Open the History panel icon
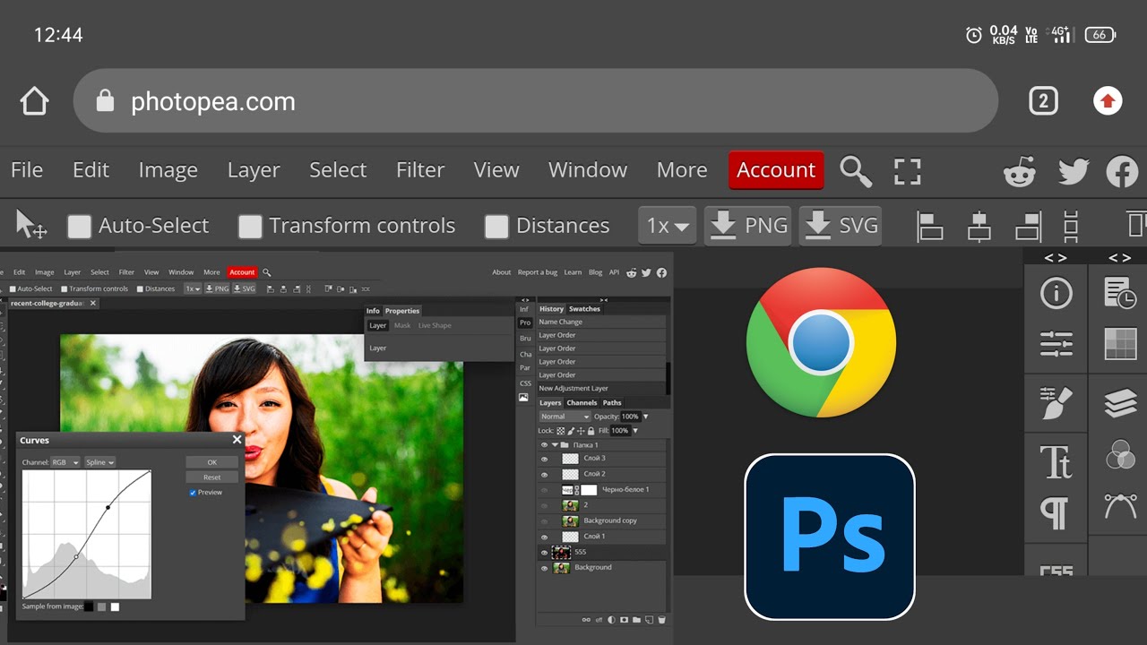This screenshot has width=1147, height=645. [x=1120, y=293]
